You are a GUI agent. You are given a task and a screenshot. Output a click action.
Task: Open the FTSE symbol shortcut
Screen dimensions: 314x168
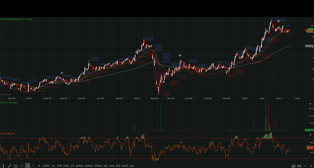(x=59, y=166)
